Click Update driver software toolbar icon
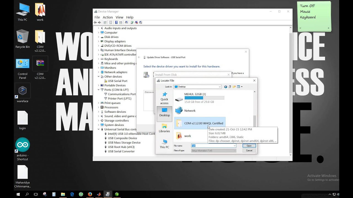 click(132, 23)
